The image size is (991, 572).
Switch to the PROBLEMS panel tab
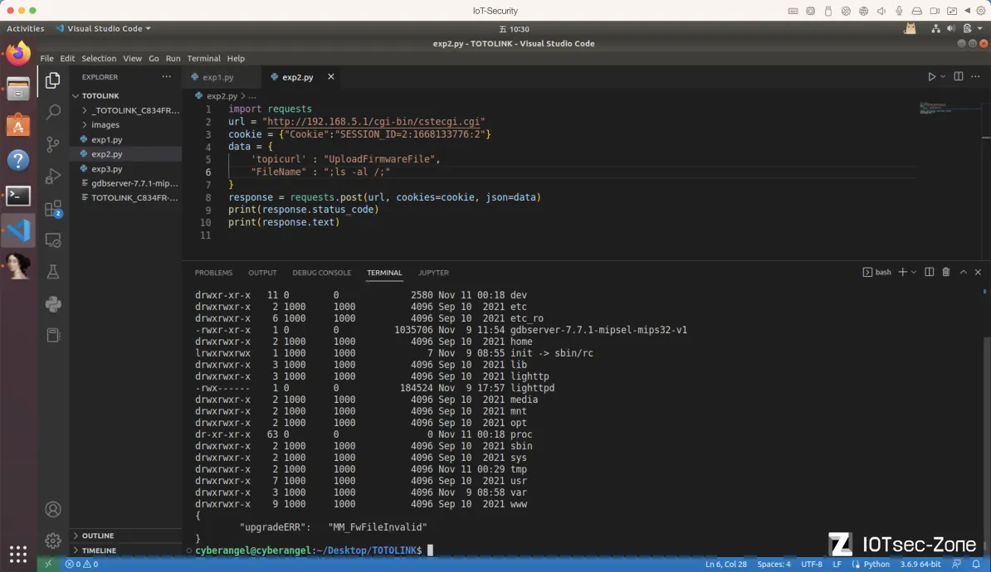tap(213, 273)
